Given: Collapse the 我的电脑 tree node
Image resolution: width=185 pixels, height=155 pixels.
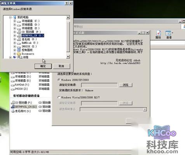Looking at the screenshot, I should point(10,17).
